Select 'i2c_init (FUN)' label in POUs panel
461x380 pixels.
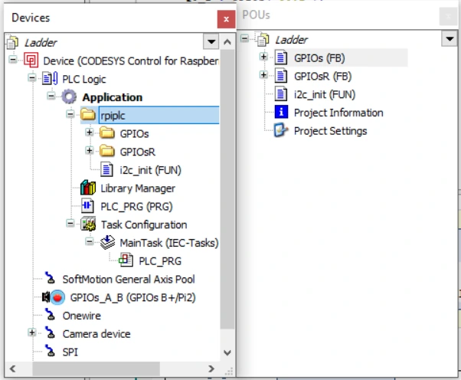pyautogui.click(x=325, y=94)
